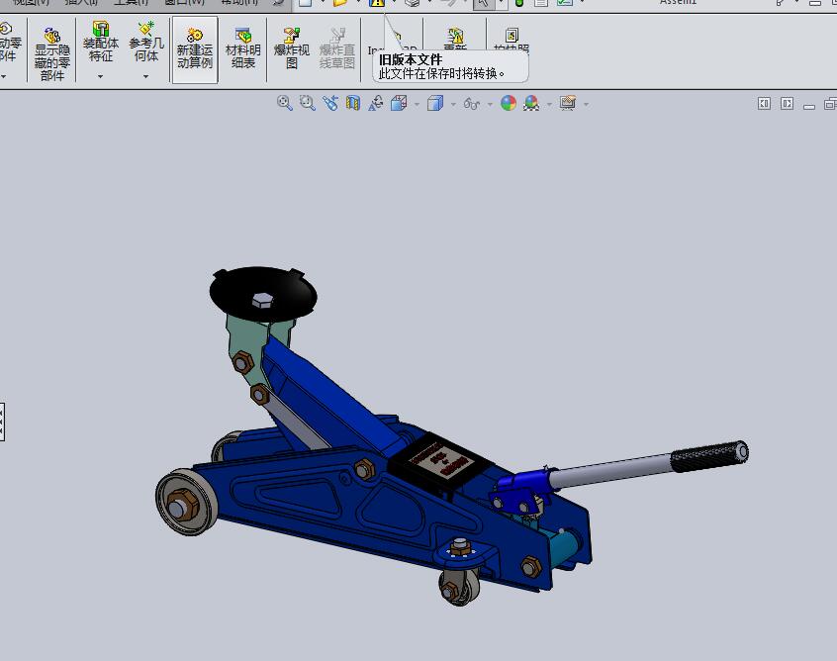Viewport: 837px width, 661px height.
Task: Expand the View Orientation dropdown arrow
Action: [417, 104]
